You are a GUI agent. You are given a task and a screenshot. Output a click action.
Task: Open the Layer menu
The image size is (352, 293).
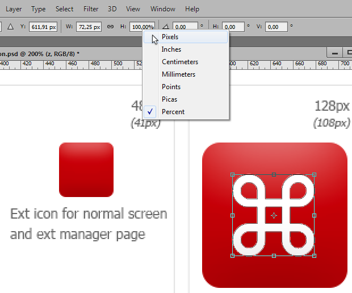pyautogui.click(x=14, y=9)
